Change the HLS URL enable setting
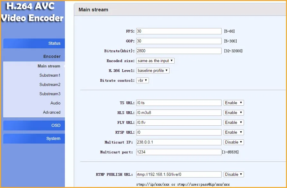287x188 pixels. [x=233, y=112]
